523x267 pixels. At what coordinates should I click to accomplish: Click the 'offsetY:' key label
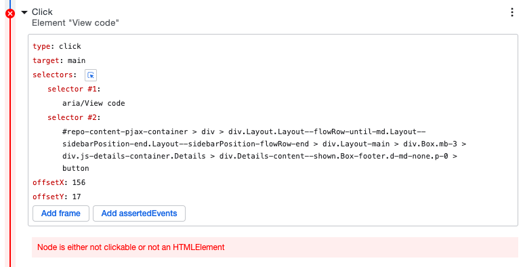pos(50,197)
